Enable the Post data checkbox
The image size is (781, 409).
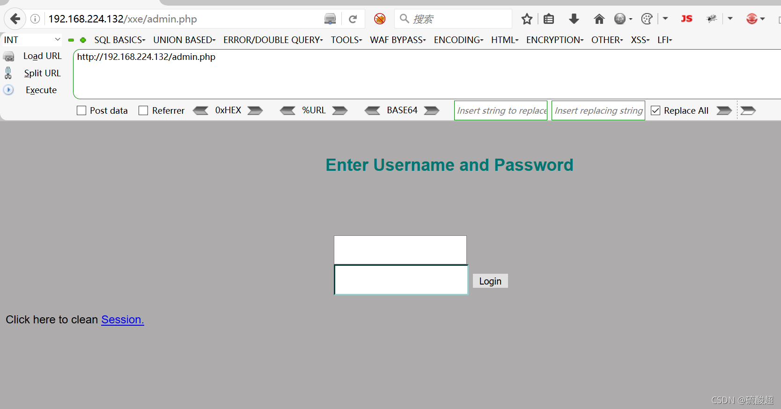pos(81,110)
